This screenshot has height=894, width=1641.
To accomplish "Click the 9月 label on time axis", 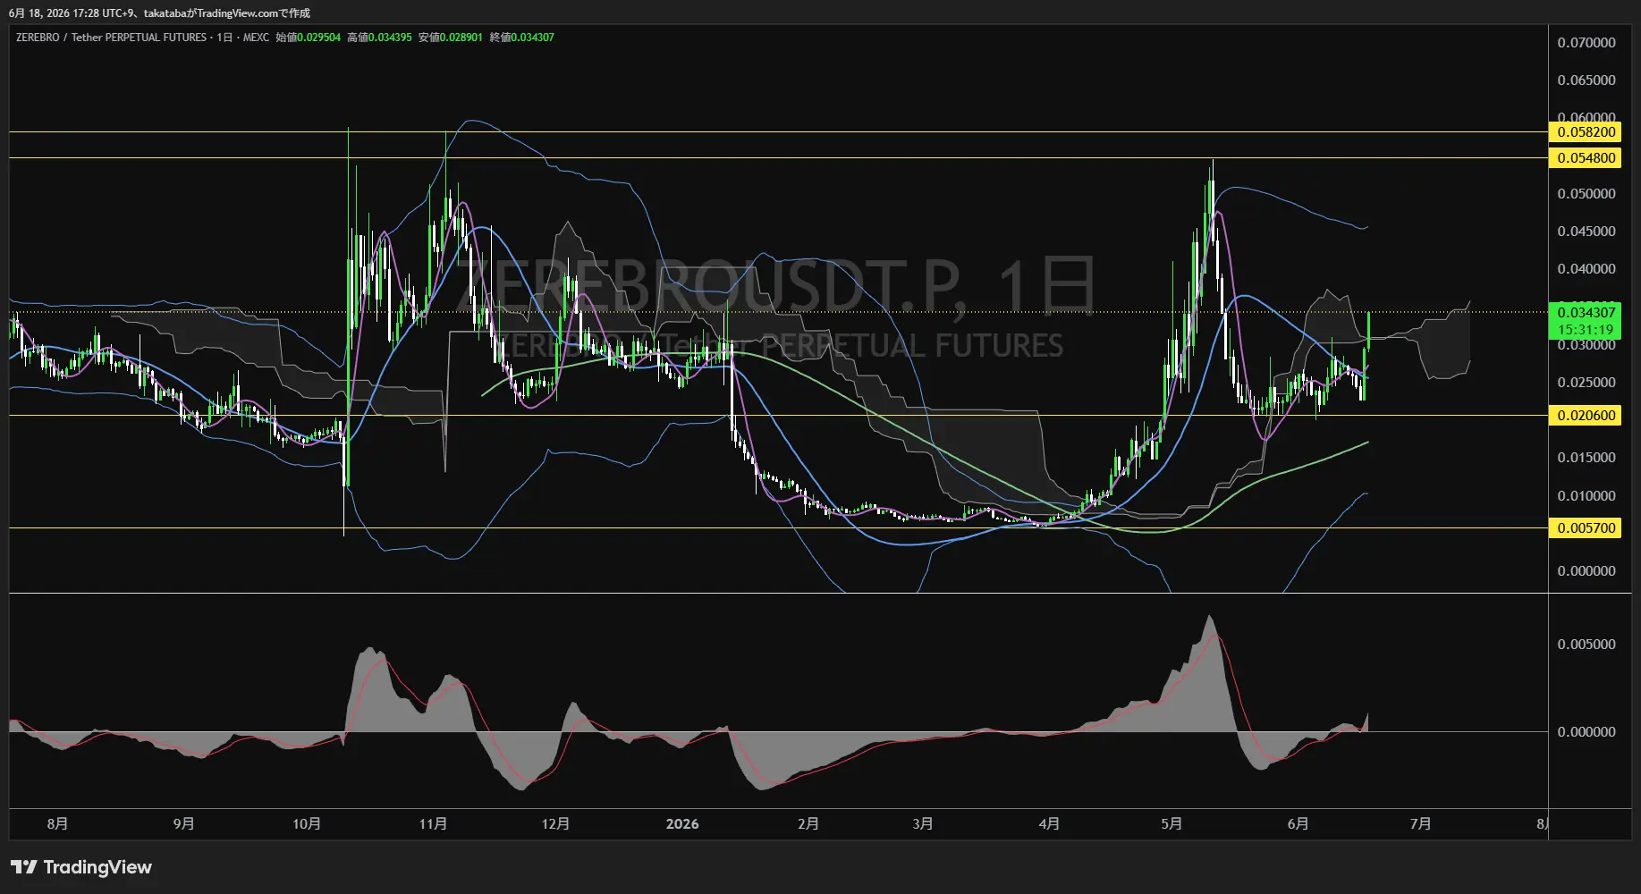I will 183,823.
